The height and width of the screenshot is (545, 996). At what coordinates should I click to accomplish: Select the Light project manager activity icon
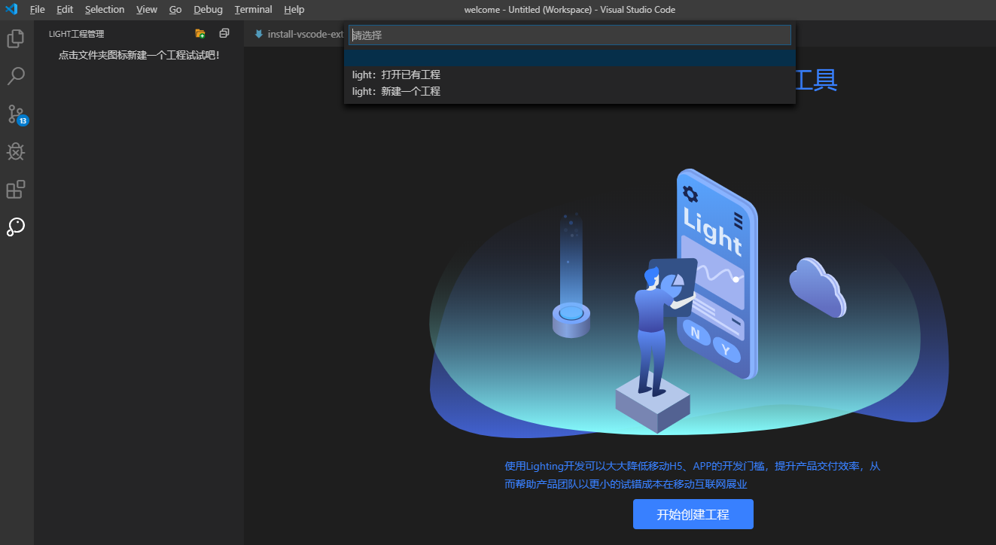tap(16, 227)
